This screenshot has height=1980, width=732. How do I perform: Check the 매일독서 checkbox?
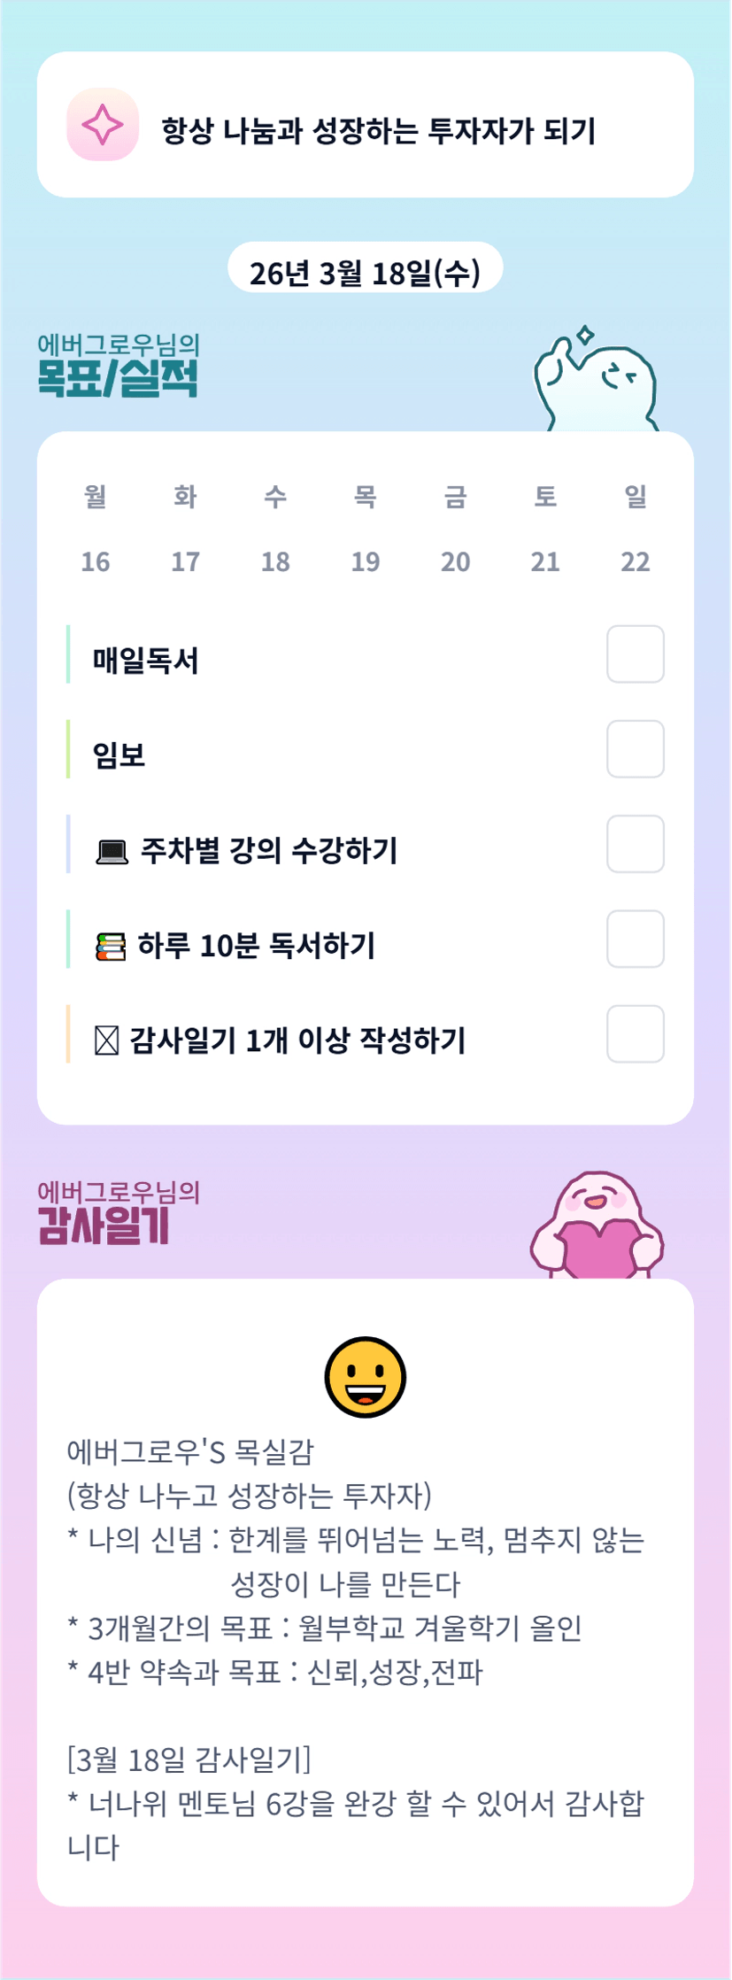[x=636, y=654]
